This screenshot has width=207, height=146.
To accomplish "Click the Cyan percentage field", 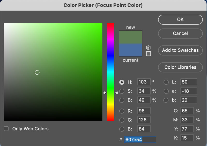I will click(x=187, y=111).
